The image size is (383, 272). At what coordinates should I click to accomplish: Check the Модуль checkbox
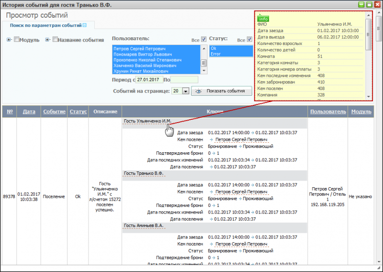click(x=16, y=40)
